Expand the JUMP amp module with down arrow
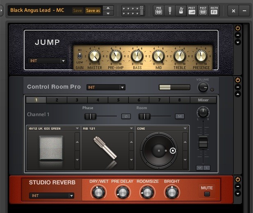253x213 pixels. pos(238,42)
